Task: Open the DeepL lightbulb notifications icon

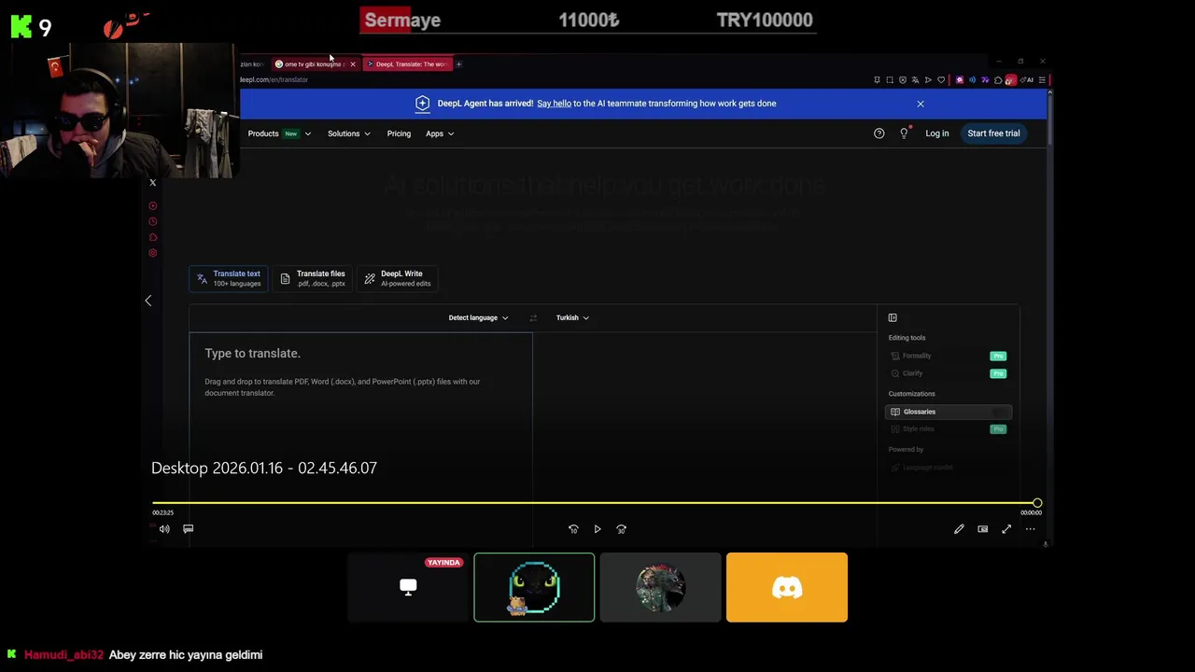Action: pos(904,133)
